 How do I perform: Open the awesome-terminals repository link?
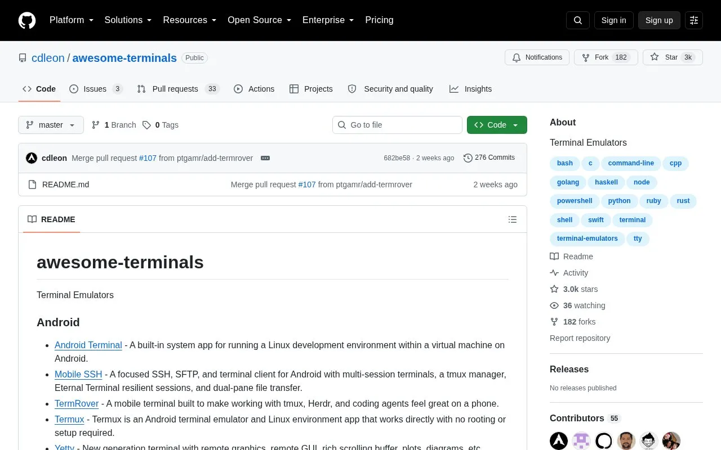click(x=124, y=58)
